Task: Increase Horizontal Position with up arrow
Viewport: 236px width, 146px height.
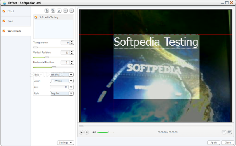Action: tap(72, 61)
